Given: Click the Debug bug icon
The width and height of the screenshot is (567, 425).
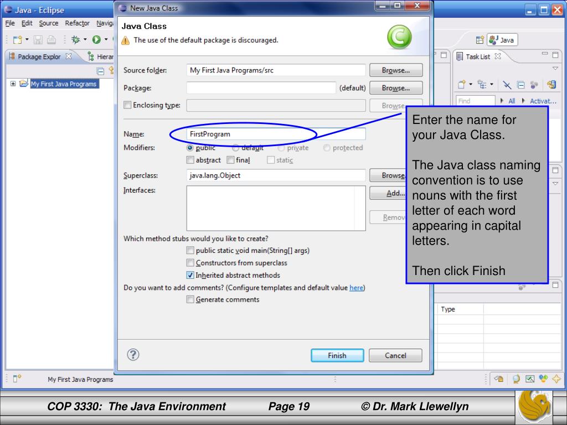Looking at the screenshot, I should (x=75, y=39).
